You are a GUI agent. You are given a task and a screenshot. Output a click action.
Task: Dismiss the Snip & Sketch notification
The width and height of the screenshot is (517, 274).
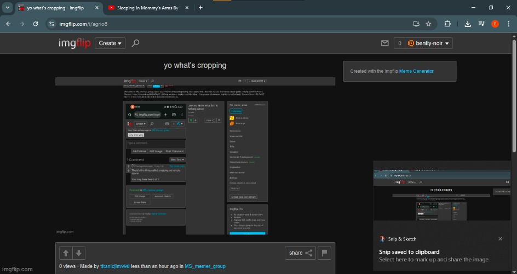click(x=500, y=239)
